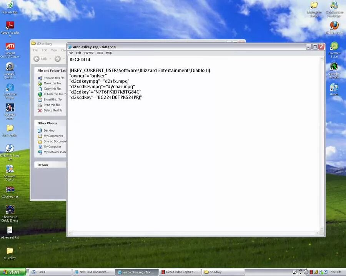Click Notepad horizontal scrollbar left arrow
346x276 pixels.
[70, 233]
